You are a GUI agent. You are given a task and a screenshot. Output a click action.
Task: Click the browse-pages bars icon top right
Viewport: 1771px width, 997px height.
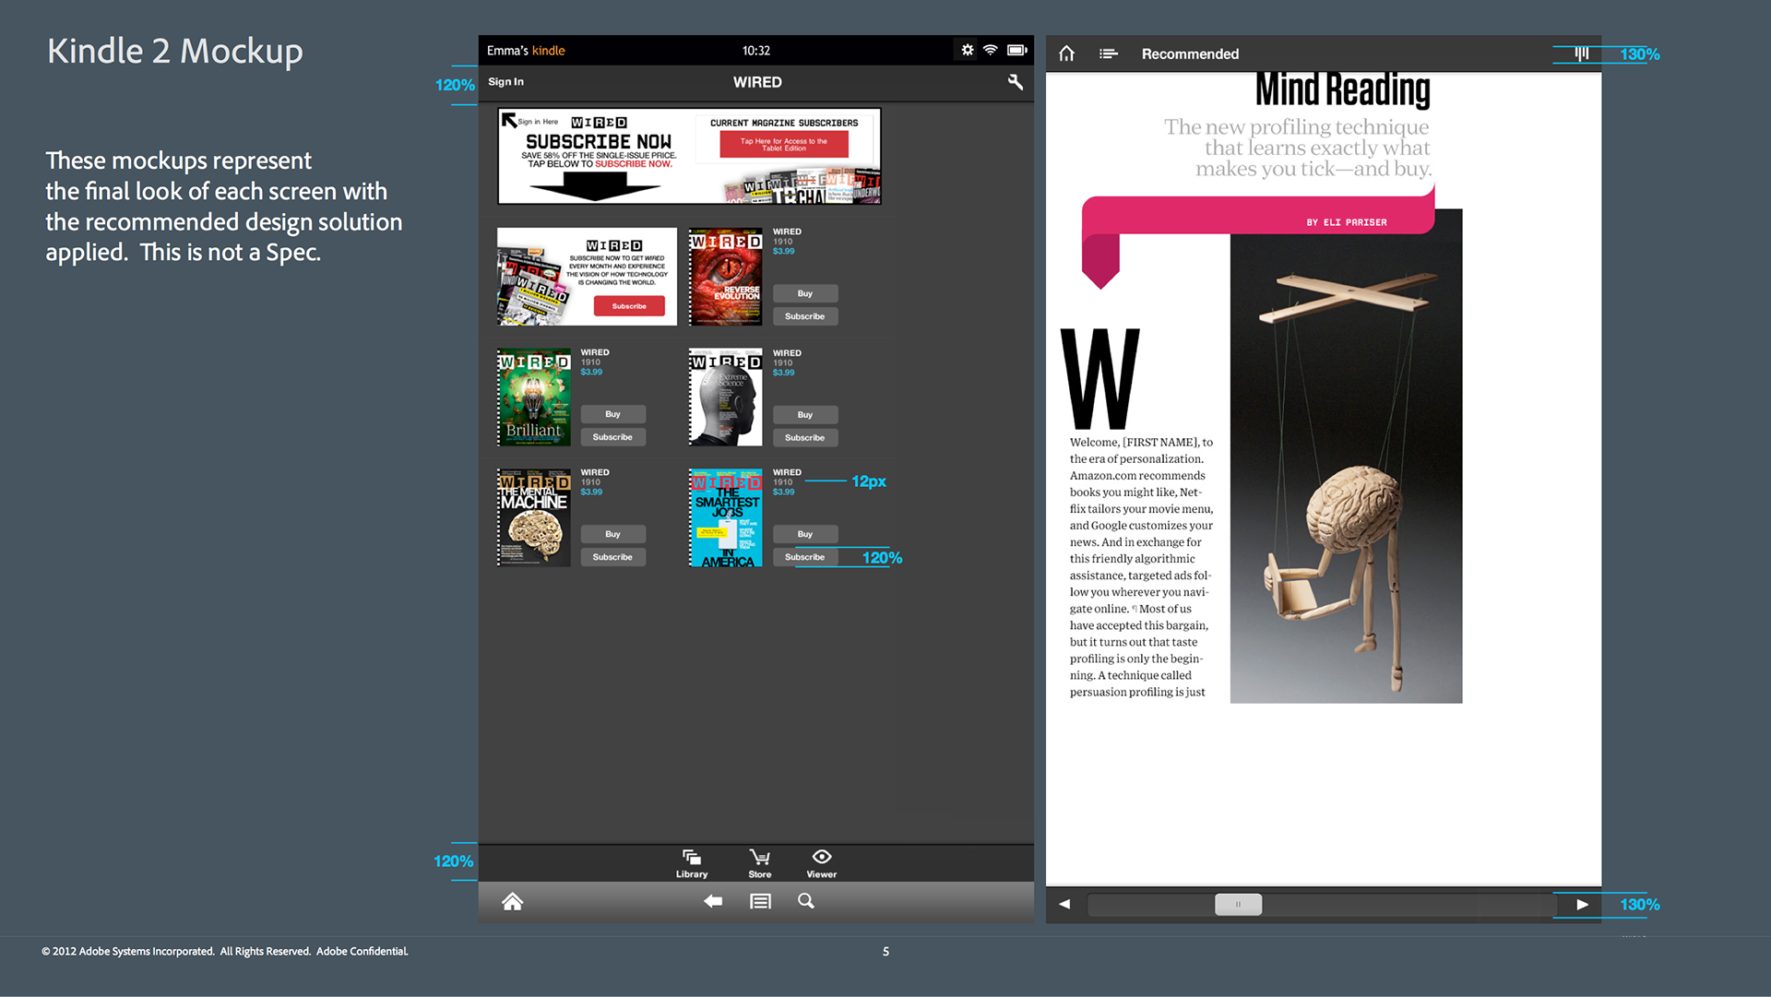tap(1581, 53)
